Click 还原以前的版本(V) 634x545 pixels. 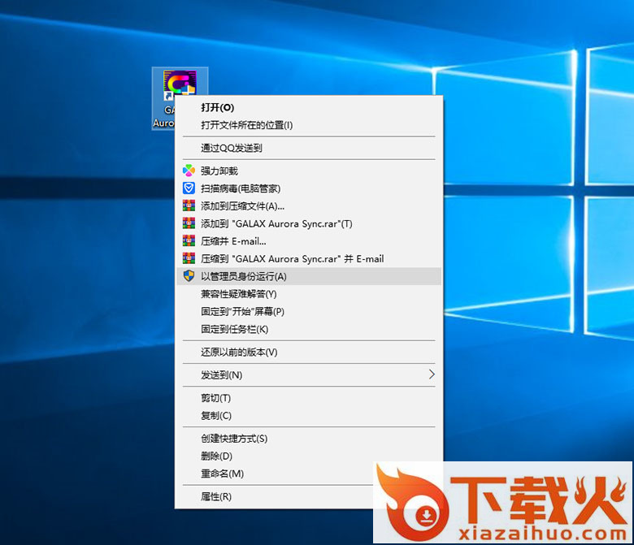(239, 353)
